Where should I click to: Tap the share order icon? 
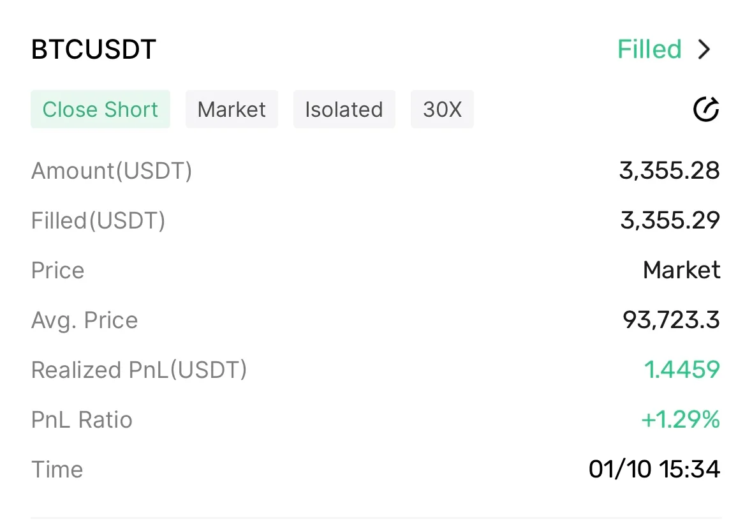pos(705,109)
